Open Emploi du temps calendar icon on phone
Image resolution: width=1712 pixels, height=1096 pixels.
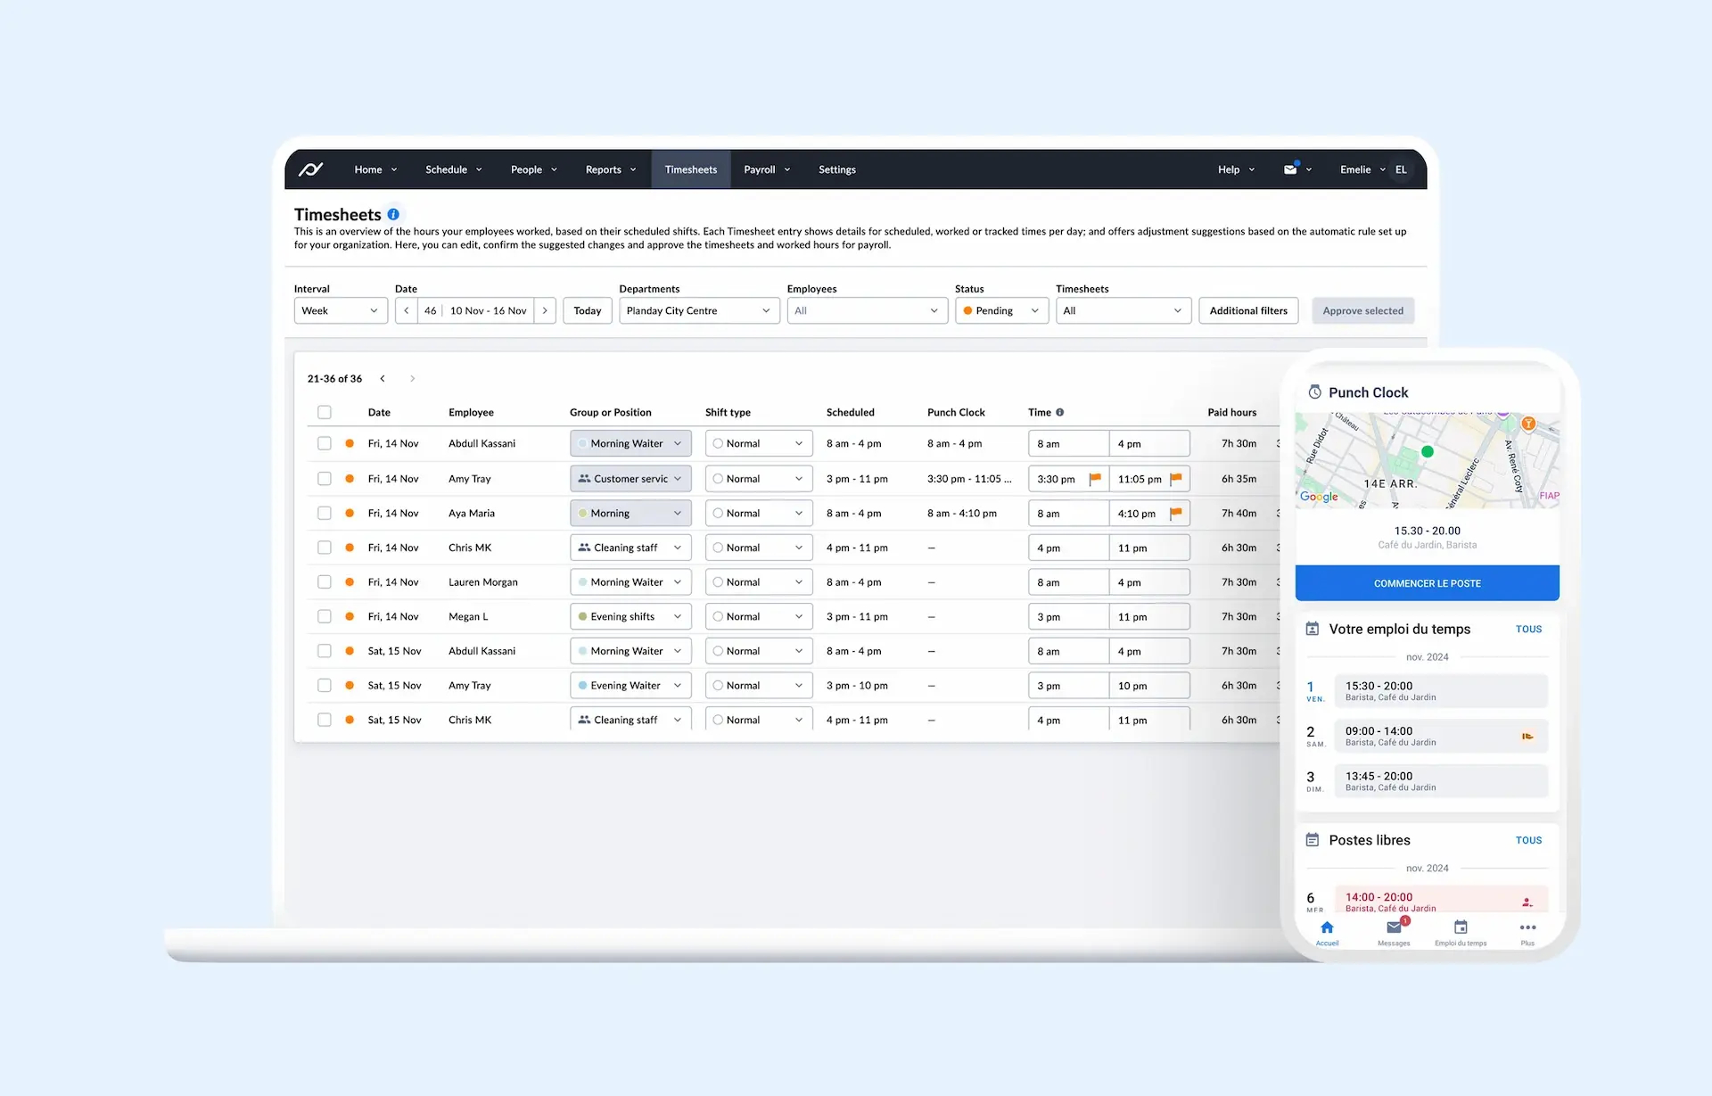[x=1461, y=928]
